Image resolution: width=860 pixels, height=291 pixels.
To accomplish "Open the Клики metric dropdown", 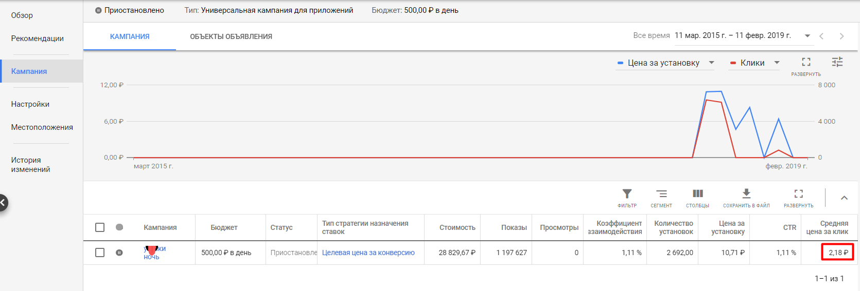I will [754, 63].
